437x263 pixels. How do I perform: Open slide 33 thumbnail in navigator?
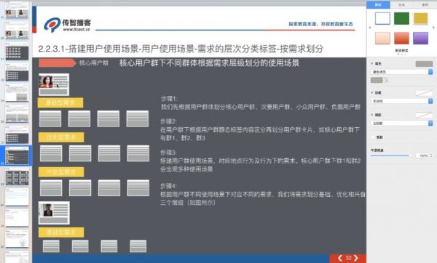17,177
